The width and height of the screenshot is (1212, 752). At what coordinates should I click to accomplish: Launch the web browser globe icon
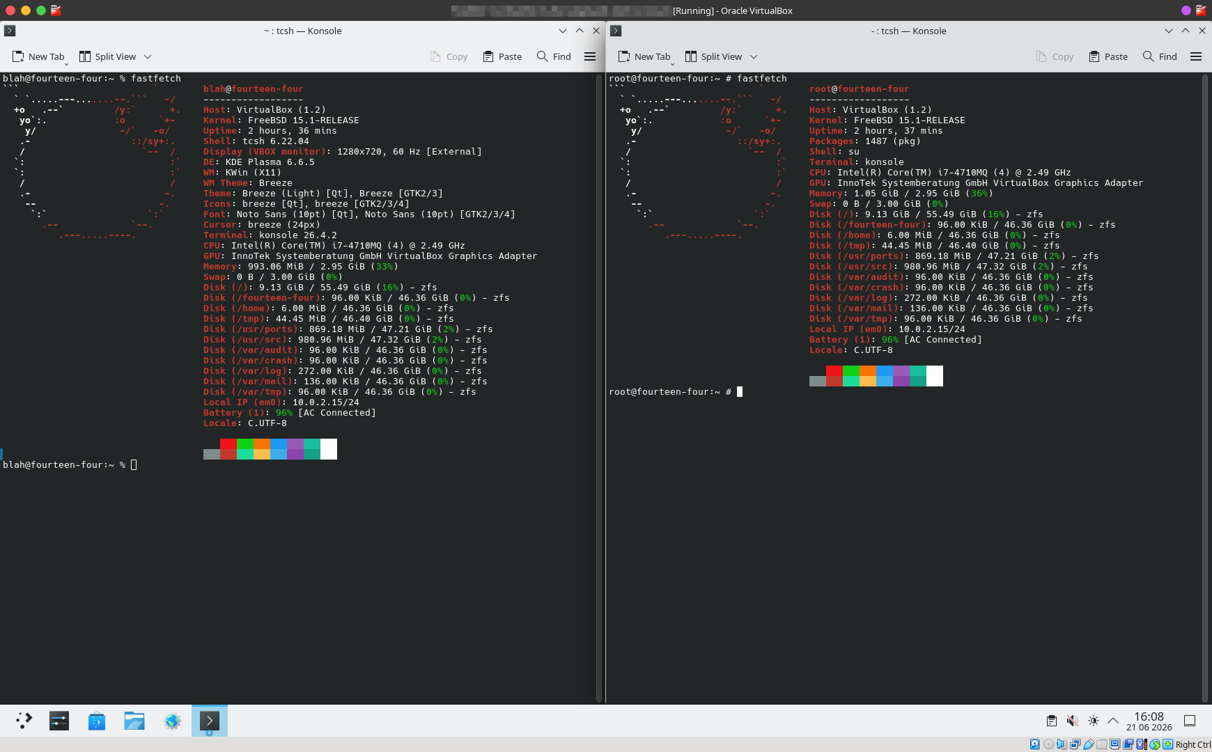pyautogui.click(x=172, y=721)
